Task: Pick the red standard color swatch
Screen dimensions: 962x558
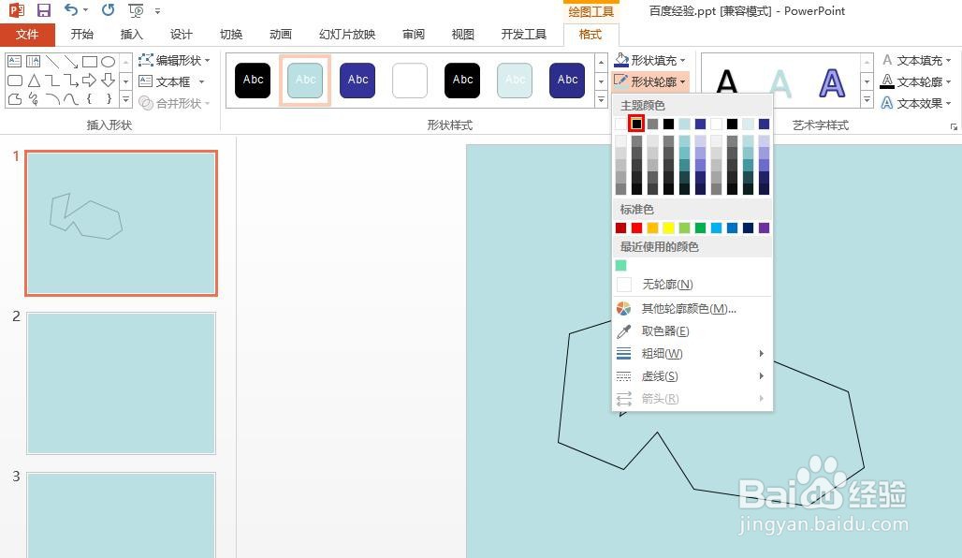Action: tap(637, 228)
